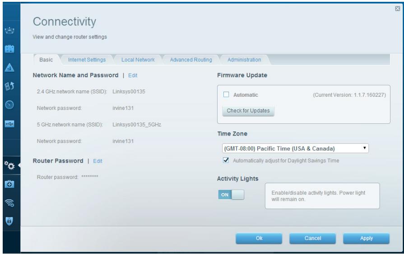Click 'View and change router settings' subtitle
This screenshot has width=404, height=254.
click(x=70, y=37)
